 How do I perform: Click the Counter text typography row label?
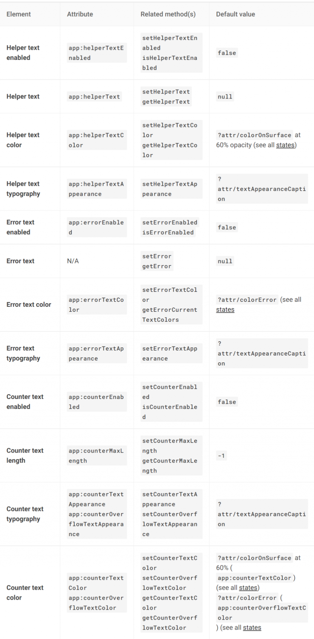pos(25,514)
